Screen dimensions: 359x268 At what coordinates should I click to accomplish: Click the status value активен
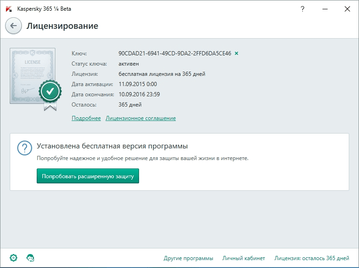(x=129, y=64)
